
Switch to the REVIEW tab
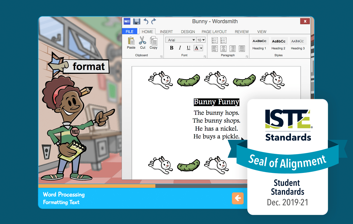pyautogui.click(x=242, y=32)
